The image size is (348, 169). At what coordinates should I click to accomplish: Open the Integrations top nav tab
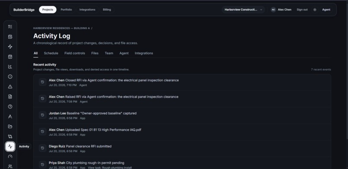click(x=87, y=10)
